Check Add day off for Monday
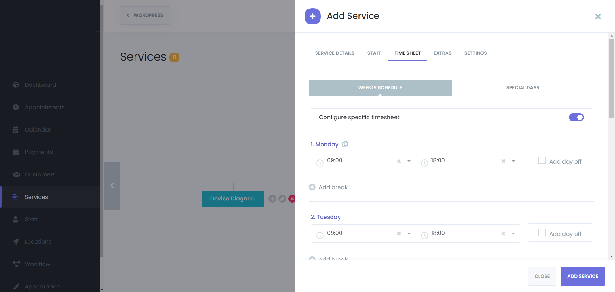 tap(542, 160)
